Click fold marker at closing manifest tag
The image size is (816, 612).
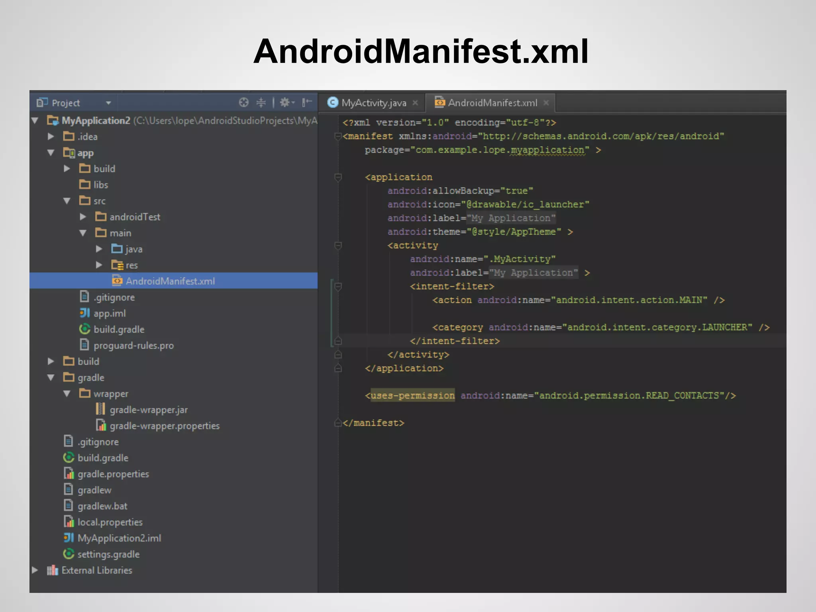(338, 423)
